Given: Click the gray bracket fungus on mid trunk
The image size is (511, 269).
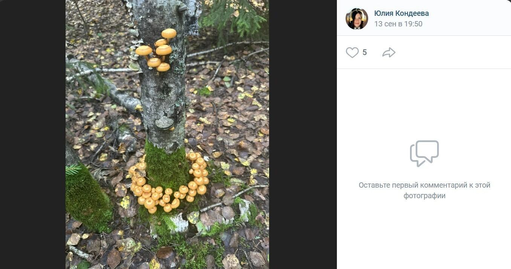Looking at the screenshot, I should [x=164, y=123].
